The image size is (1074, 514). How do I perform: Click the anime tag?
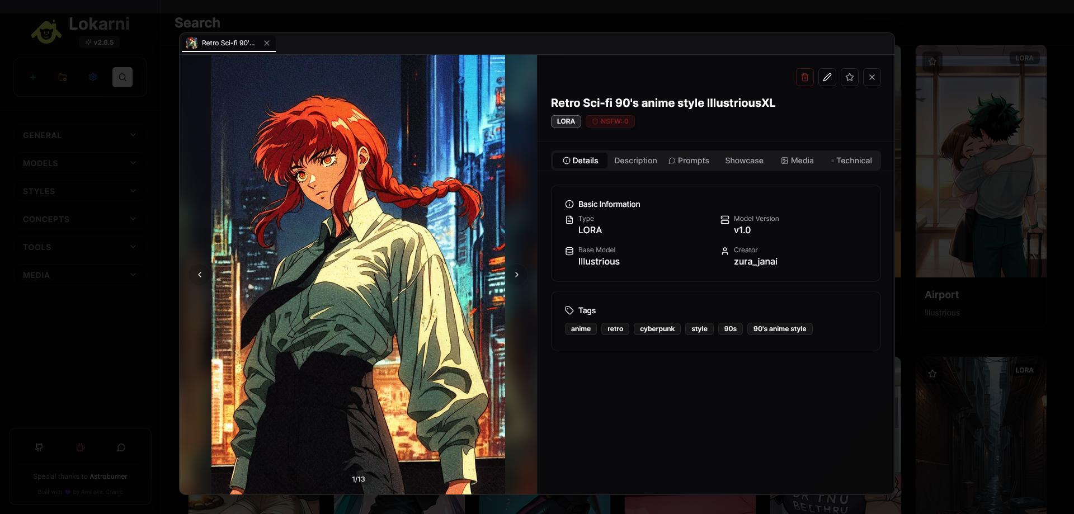click(x=581, y=329)
